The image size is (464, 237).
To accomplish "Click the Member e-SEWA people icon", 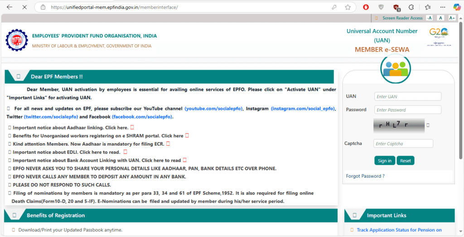I will tap(395, 69).
